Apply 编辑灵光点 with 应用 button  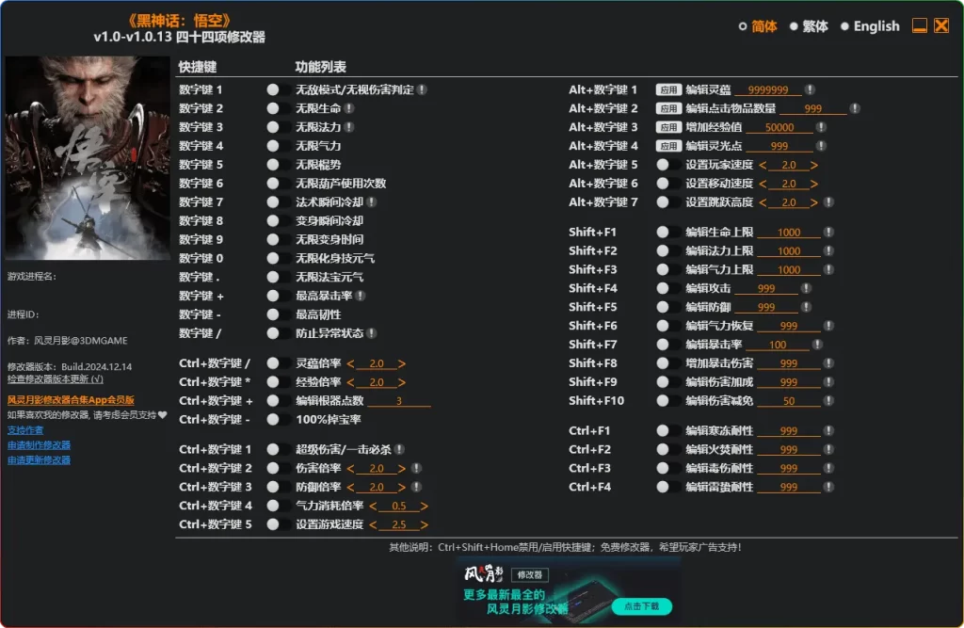668,146
